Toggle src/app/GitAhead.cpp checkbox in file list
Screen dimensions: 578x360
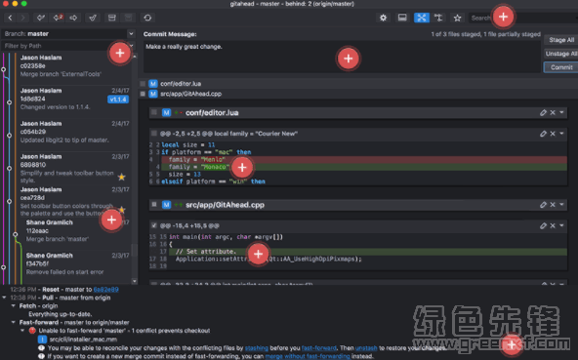point(143,94)
